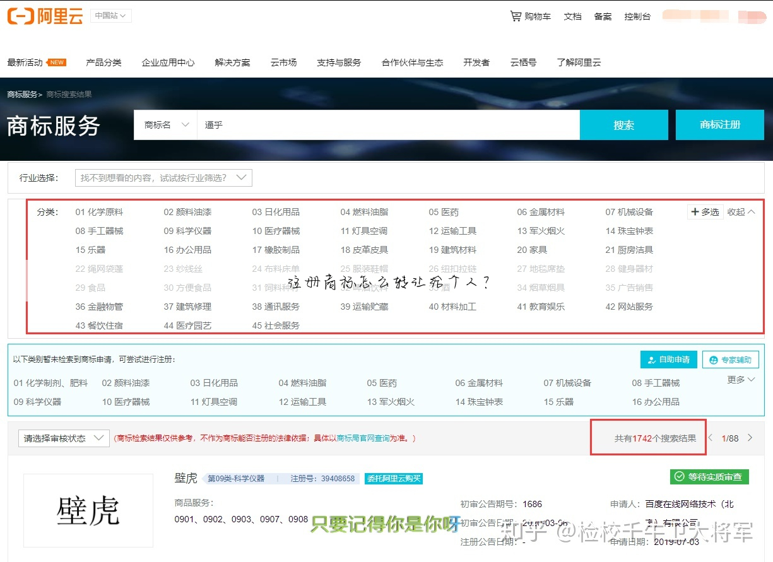Image resolution: width=773 pixels, height=562 pixels.
Task: Expand more unregistered categories via 更多
Action: click(741, 380)
